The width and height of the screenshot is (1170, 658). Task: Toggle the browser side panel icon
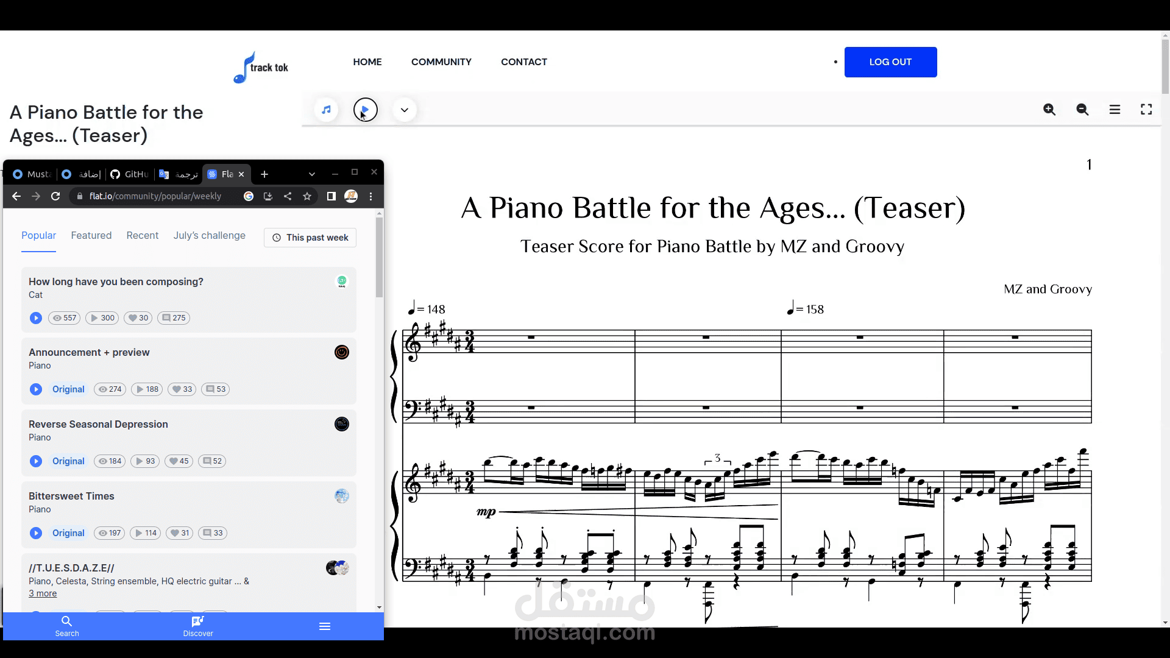[x=331, y=196]
